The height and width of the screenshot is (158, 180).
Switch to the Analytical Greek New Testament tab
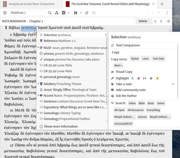point(31,4)
